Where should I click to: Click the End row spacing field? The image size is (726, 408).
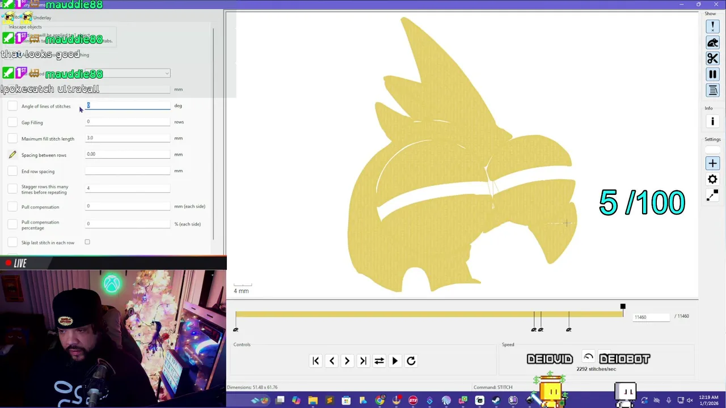128,171
